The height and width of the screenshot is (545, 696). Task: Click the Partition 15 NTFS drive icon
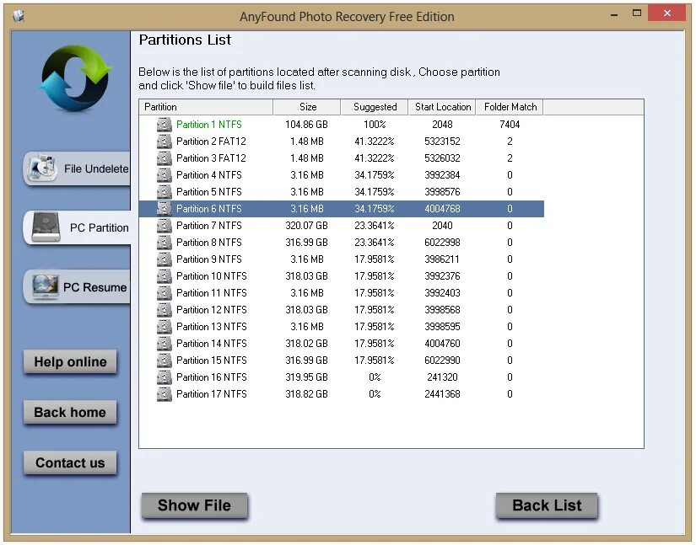pyautogui.click(x=165, y=361)
